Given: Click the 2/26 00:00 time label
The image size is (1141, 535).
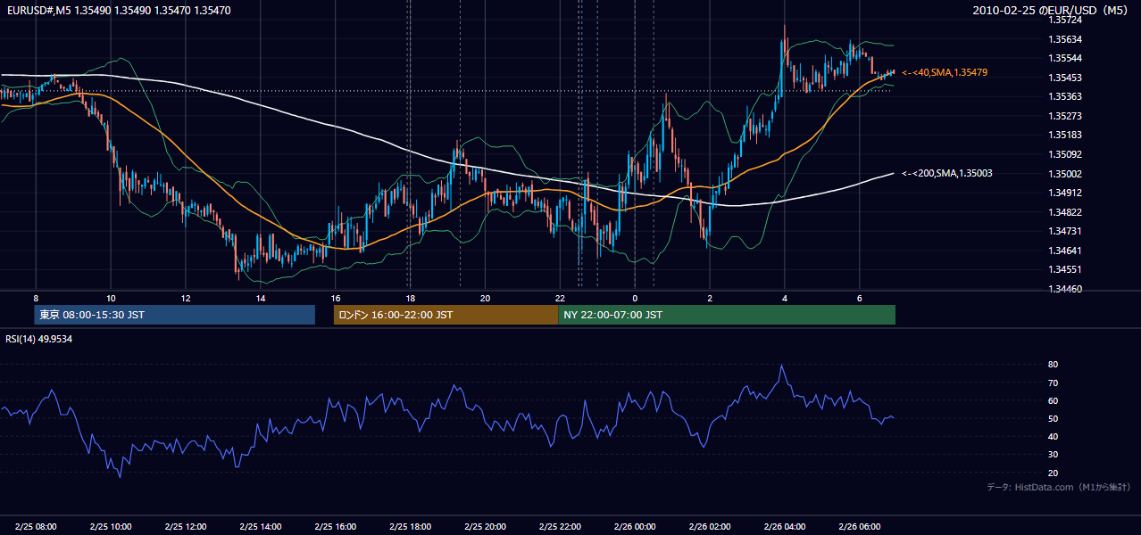Looking at the screenshot, I should click(x=635, y=527).
